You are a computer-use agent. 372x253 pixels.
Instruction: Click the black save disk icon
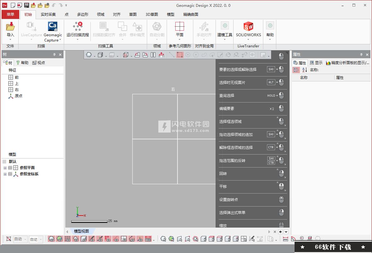(27, 5)
